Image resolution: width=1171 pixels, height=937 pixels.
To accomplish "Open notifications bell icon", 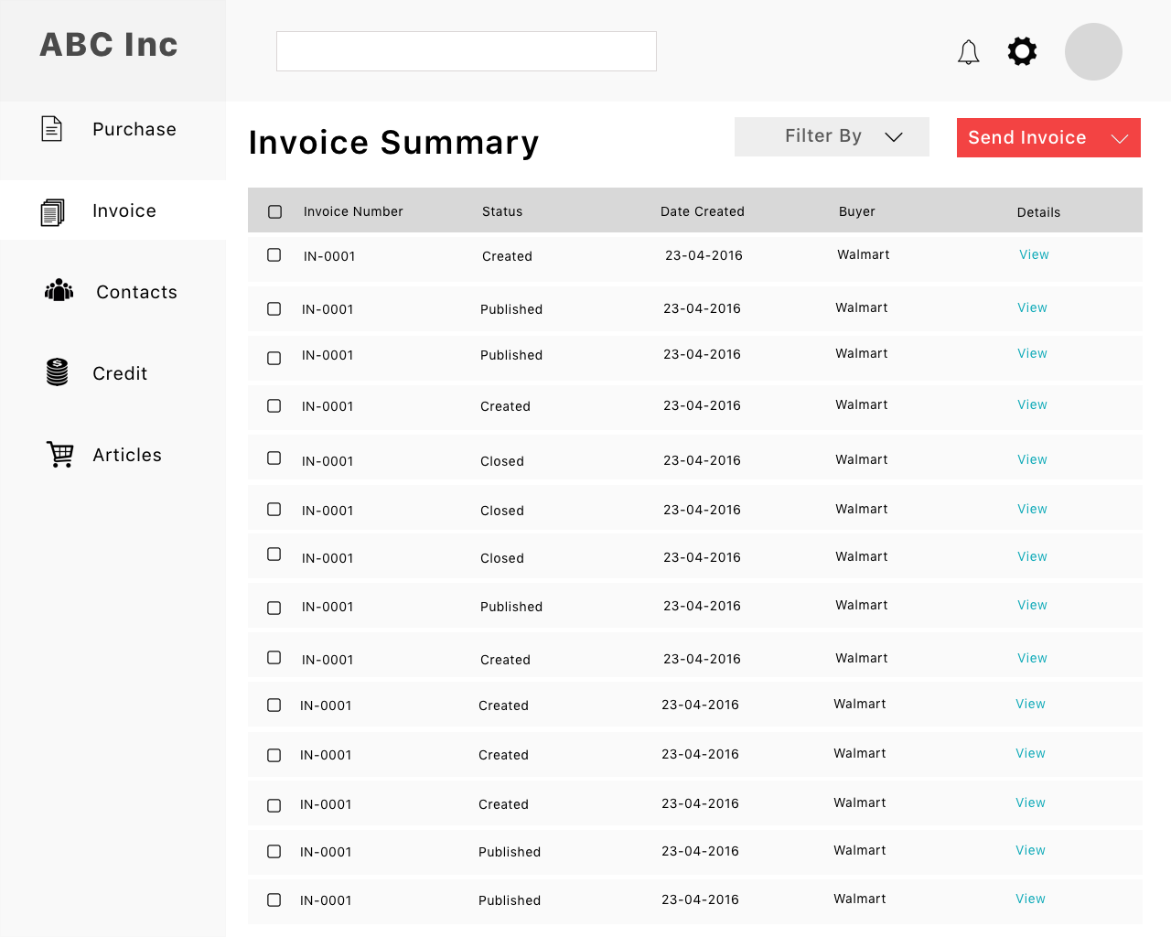I will pos(968,52).
